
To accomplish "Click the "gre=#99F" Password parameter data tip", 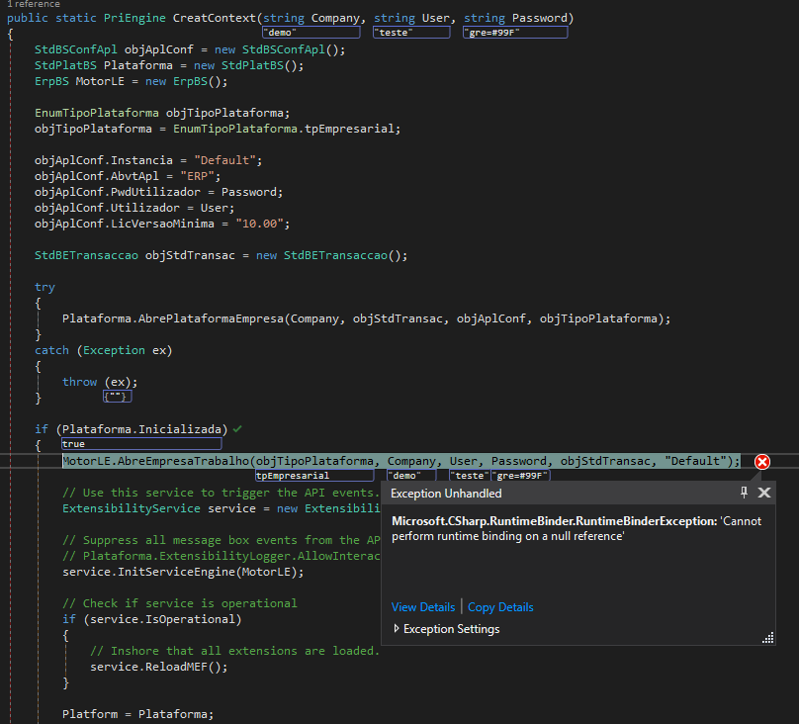I will [x=514, y=33].
